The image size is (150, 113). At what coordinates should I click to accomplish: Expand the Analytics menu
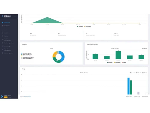6,33
